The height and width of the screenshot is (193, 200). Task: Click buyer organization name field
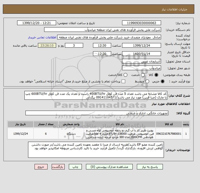102,30
